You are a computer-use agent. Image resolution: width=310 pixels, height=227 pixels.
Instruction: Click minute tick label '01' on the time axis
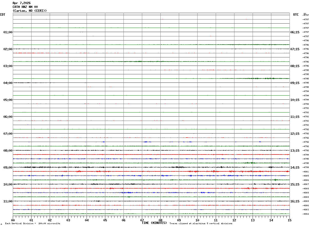pyautogui.click(x=31, y=220)
